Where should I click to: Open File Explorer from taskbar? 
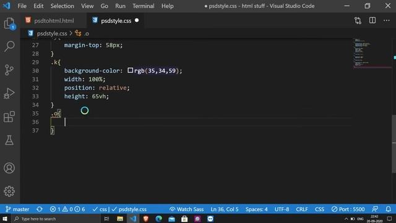tap(120, 219)
